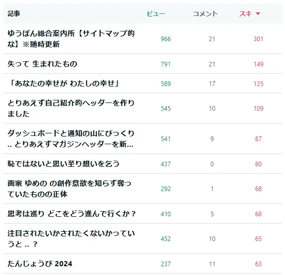Open 思考は巡り どこをどう進んで行くか article
Image resolution: width=285 pixels, height=275 pixels.
[72, 214]
